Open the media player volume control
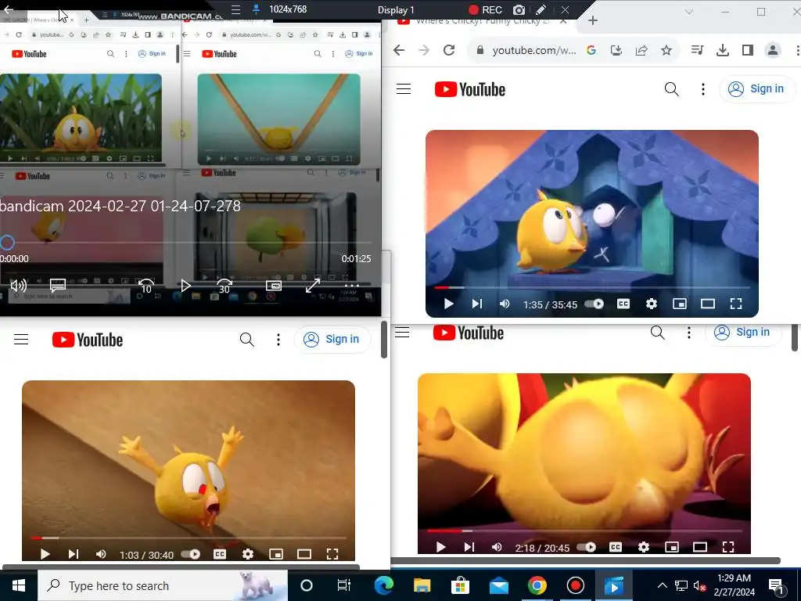This screenshot has width=801, height=601. (x=19, y=286)
